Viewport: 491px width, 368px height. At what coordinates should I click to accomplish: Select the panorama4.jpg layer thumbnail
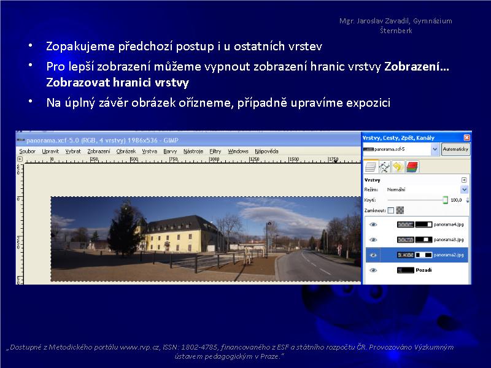pos(405,224)
